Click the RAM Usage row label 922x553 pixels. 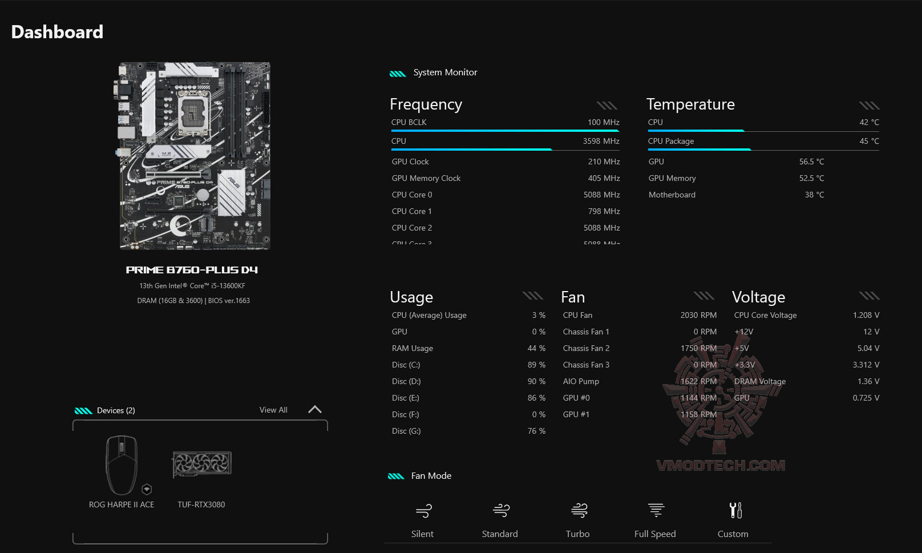click(413, 348)
